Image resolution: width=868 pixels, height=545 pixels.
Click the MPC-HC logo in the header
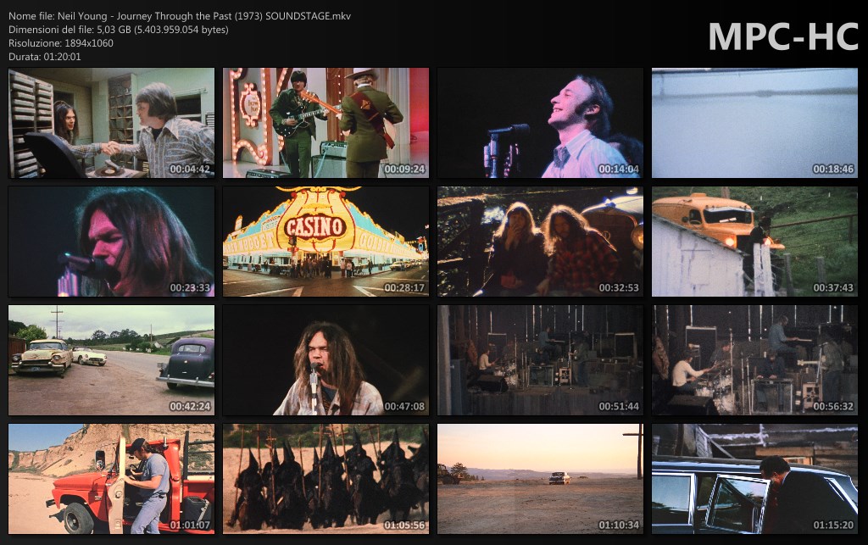782,37
